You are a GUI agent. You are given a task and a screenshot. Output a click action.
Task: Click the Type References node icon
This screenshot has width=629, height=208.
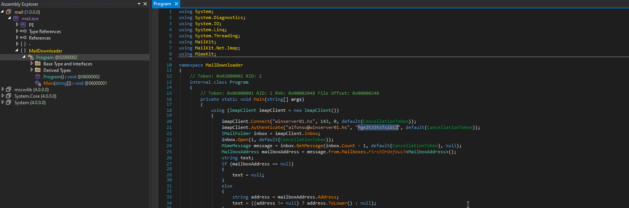point(23,31)
